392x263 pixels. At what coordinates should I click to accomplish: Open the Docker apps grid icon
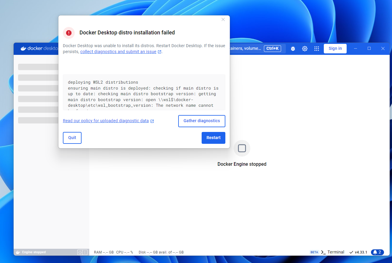tap(317, 49)
